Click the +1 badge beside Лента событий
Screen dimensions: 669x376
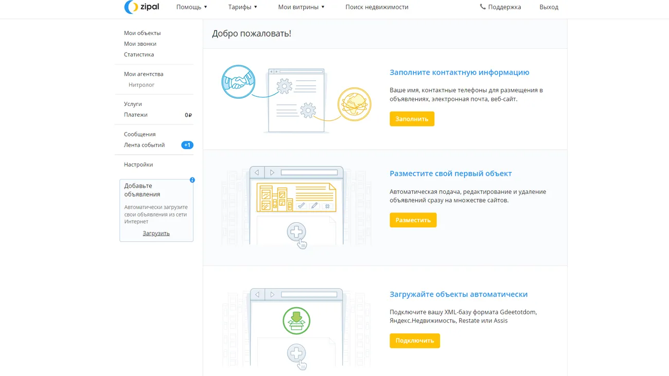(x=187, y=145)
